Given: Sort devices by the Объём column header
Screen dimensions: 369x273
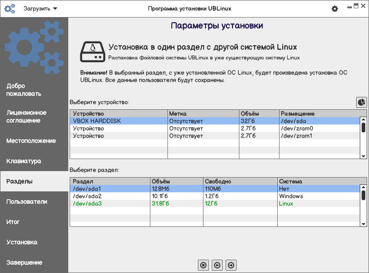Looking at the screenshot, I should tap(259, 113).
